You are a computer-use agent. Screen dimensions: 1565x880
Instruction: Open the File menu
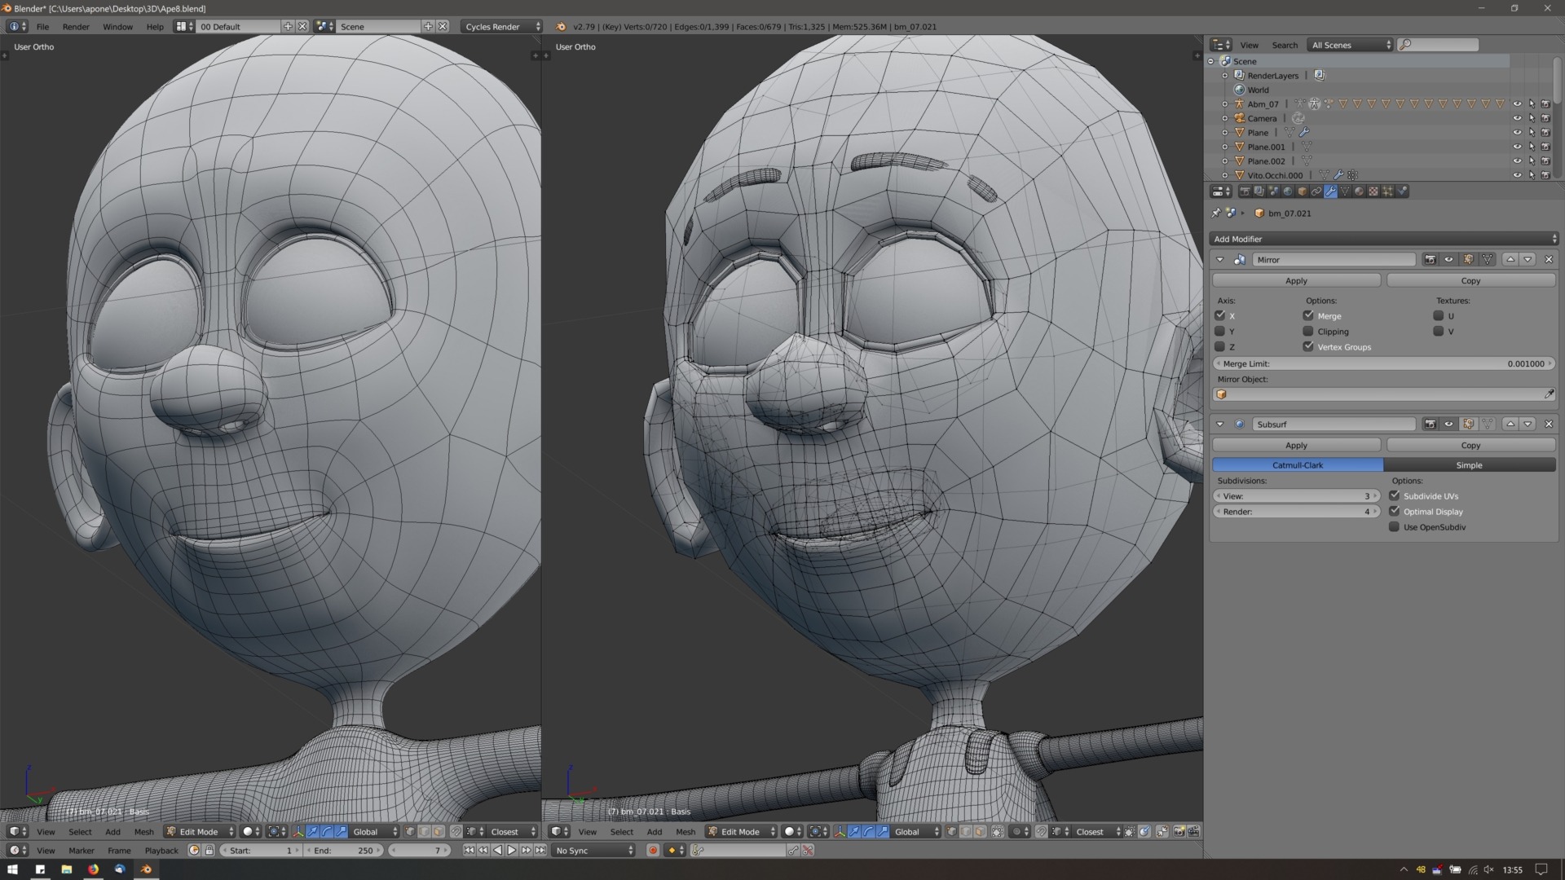point(42,27)
